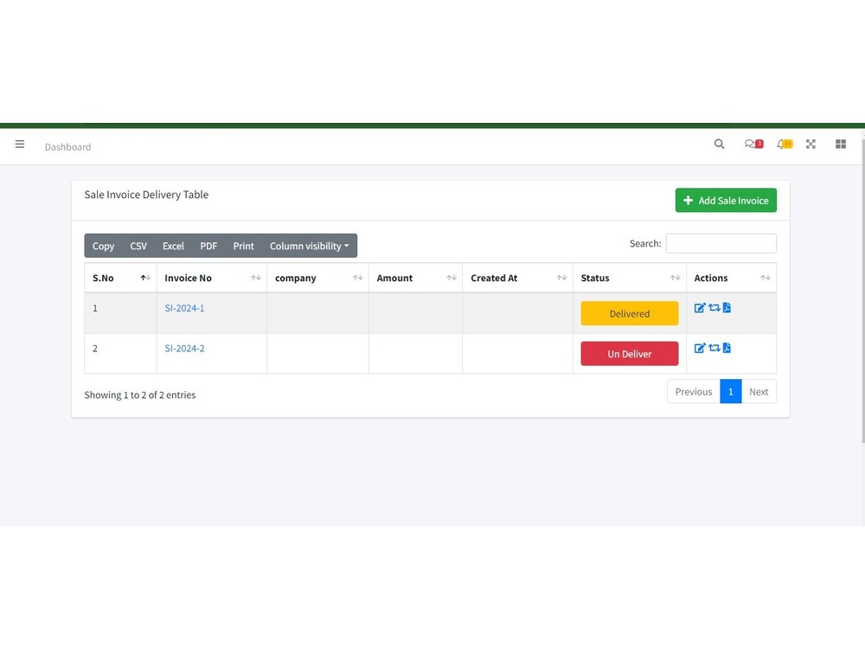This screenshot has height=649, width=865.
Task: Print the table
Action: click(243, 246)
